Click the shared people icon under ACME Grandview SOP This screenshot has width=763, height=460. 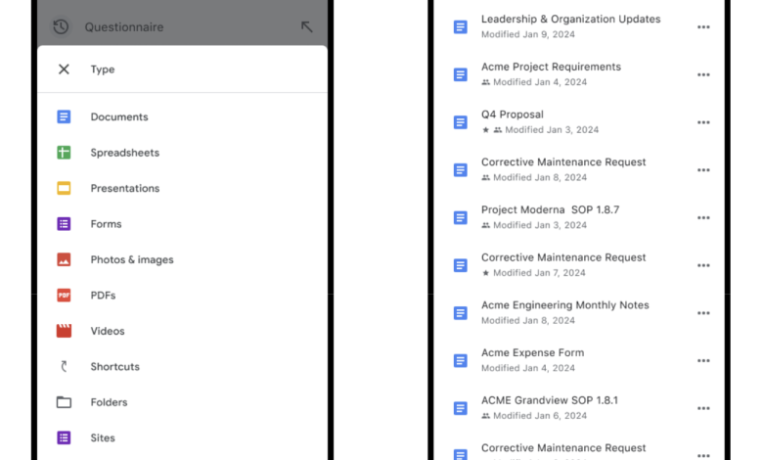(x=485, y=416)
